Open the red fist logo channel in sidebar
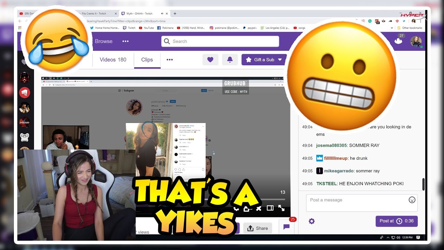Image resolution: width=444 pixels, height=250 pixels. (25, 92)
